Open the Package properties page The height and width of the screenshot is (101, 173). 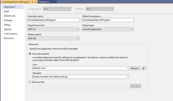8,20
